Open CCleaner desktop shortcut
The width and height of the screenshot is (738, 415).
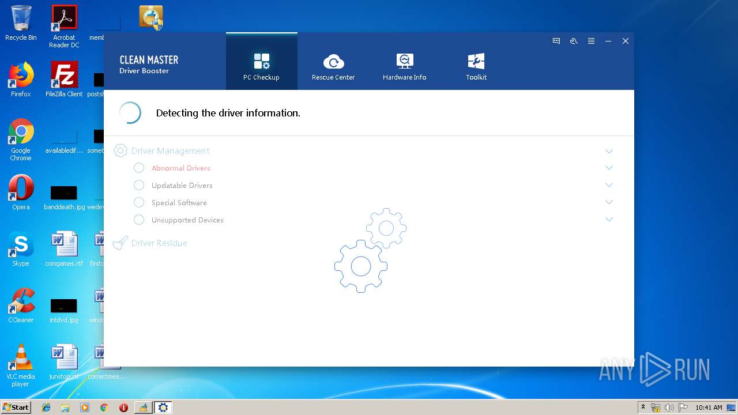[21, 305]
